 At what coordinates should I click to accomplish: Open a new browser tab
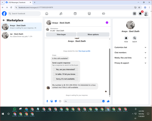coord(35,2)
